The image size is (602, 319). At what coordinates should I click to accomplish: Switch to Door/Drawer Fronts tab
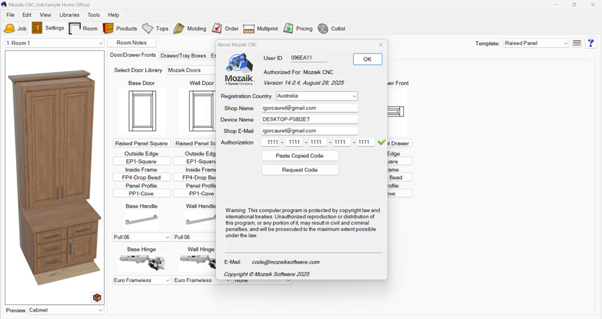pyautogui.click(x=133, y=55)
